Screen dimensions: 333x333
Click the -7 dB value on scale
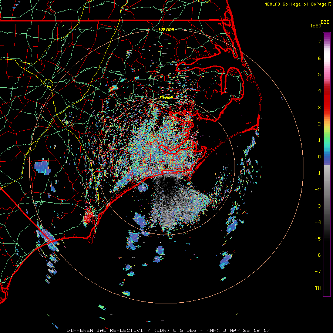(318, 272)
